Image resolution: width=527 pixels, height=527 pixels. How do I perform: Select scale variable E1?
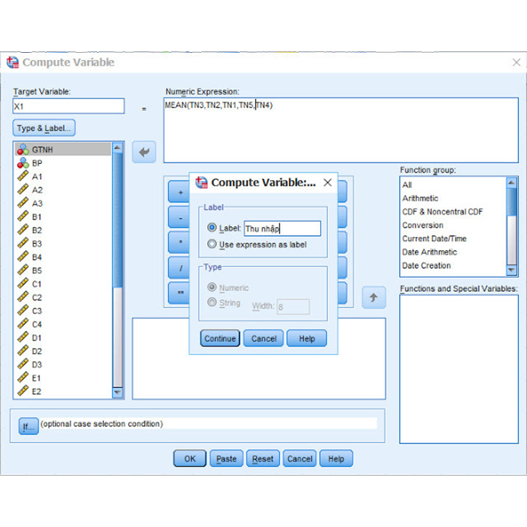63,378
